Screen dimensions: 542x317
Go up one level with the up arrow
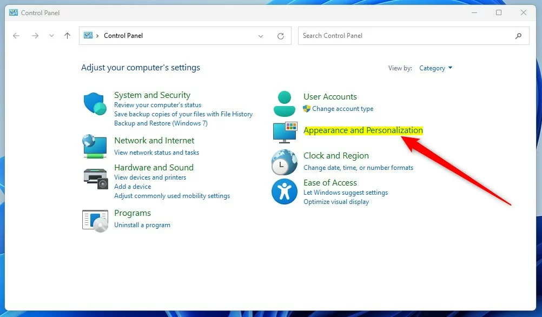click(x=68, y=36)
